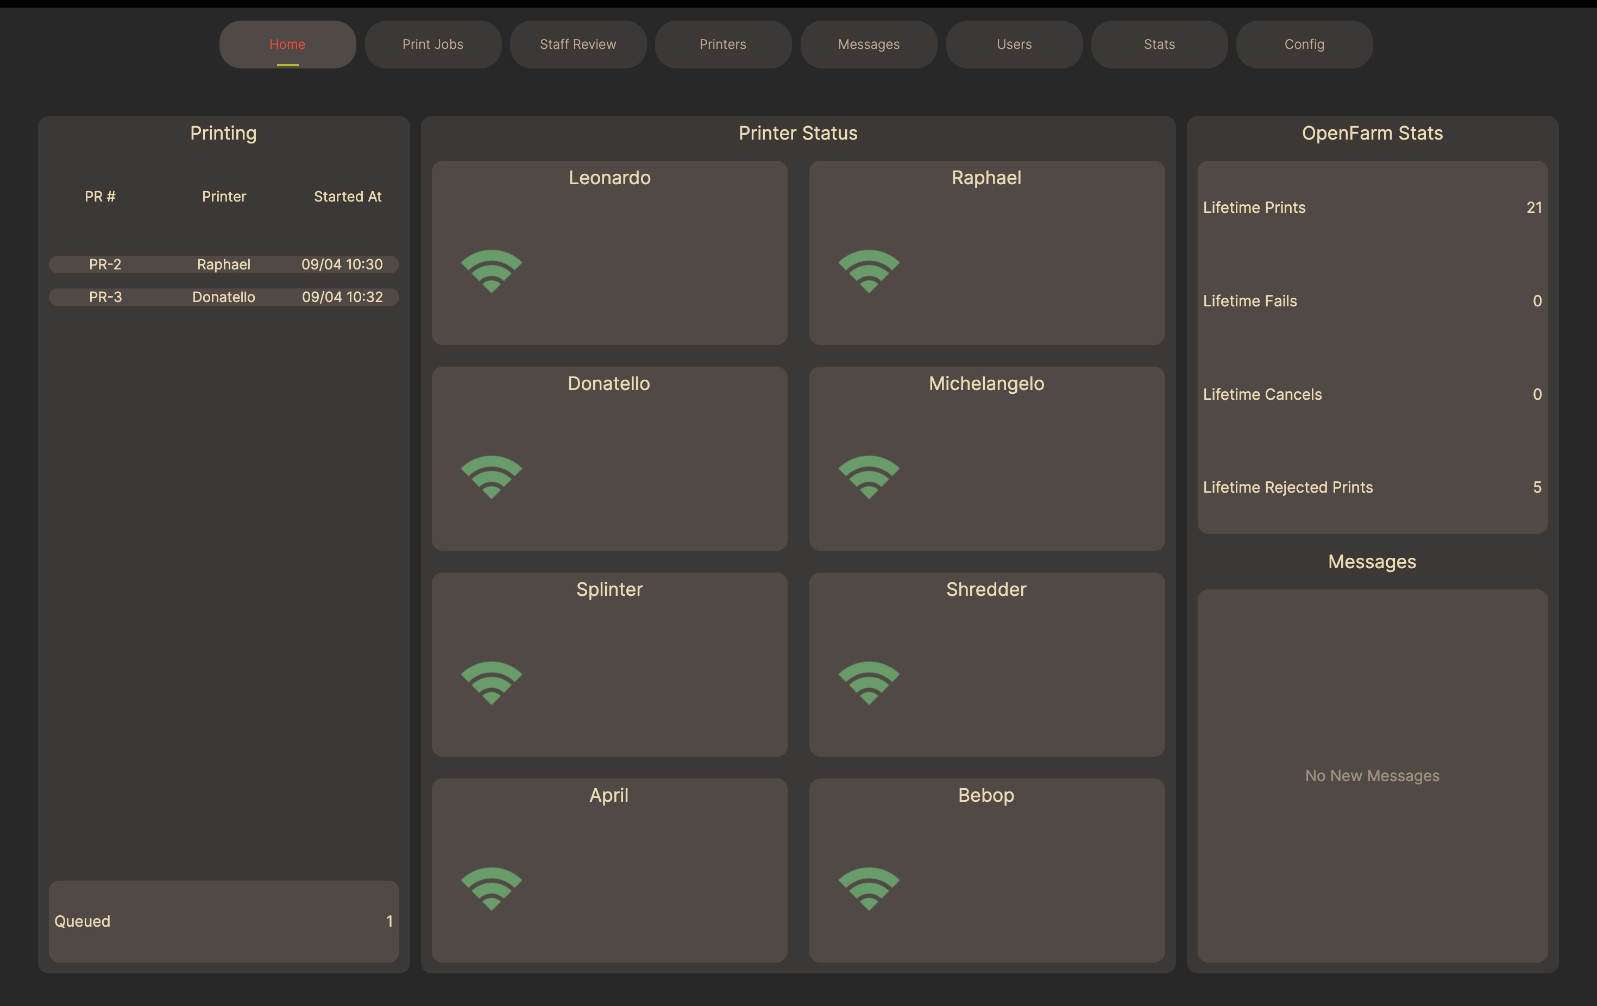
Task: Open the Config tab
Action: pyautogui.click(x=1304, y=44)
